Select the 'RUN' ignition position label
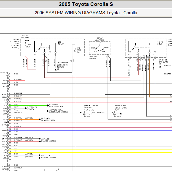The image size is (172, 171). (104, 52)
